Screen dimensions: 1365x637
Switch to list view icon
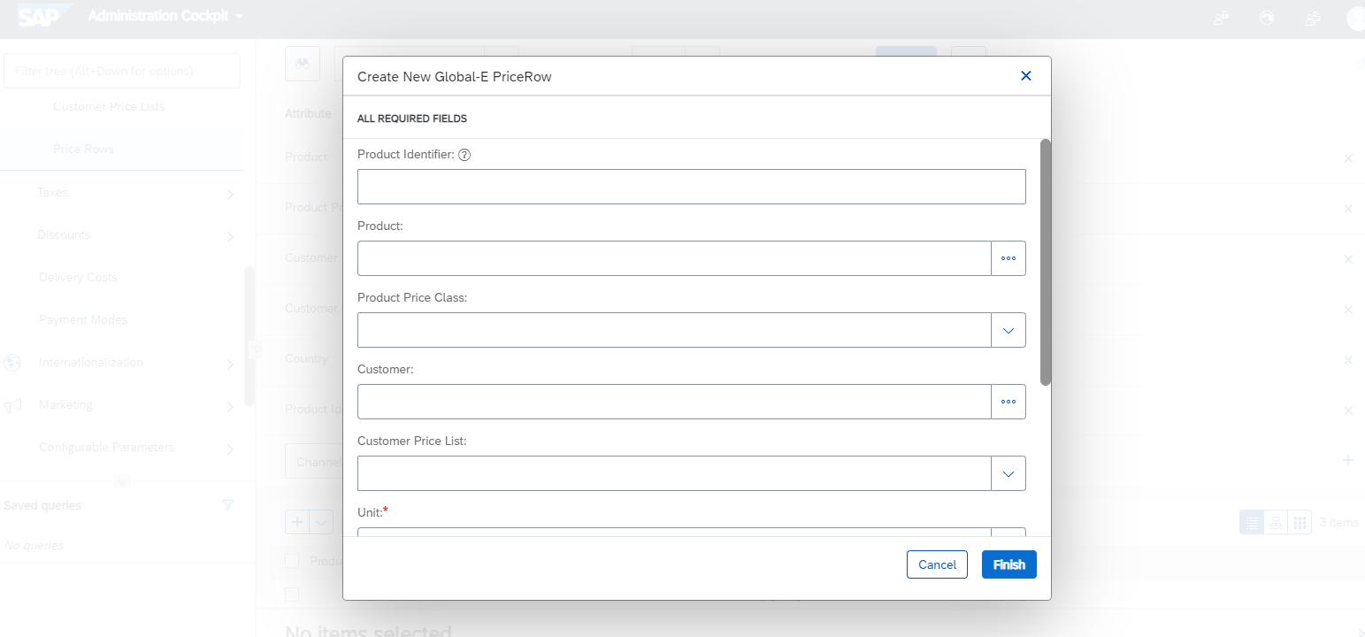pyautogui.click(x=1252, y=523)
